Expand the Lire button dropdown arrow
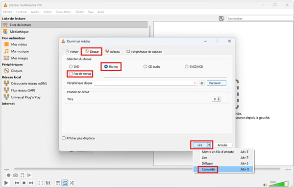This screenshot has height=188, width=294. [x=209, y=145]
